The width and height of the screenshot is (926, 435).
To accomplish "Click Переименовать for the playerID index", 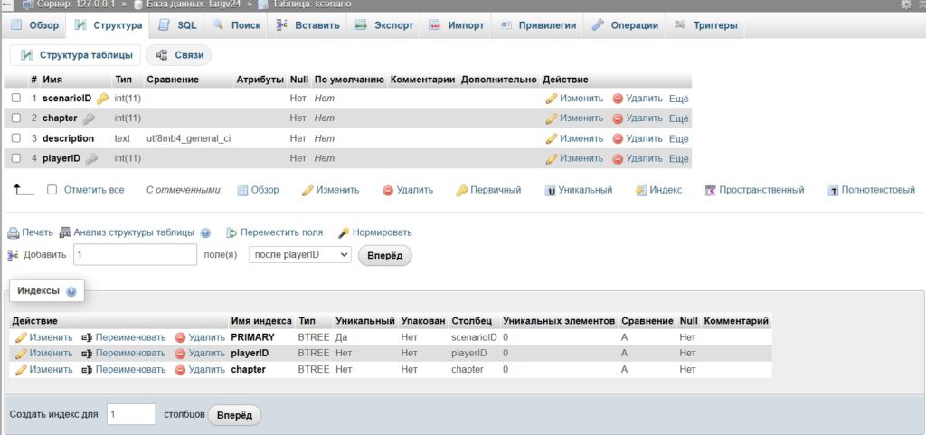I will [124, 353].
